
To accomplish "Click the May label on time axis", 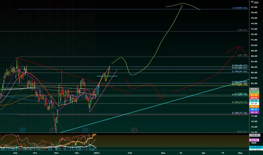I will 240,153.
